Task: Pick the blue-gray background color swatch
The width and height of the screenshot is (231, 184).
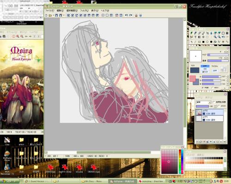Action: 197,82
